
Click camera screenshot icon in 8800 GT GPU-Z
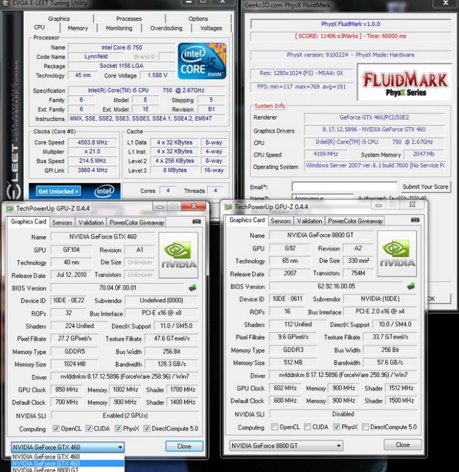click(x=415, y=220)
